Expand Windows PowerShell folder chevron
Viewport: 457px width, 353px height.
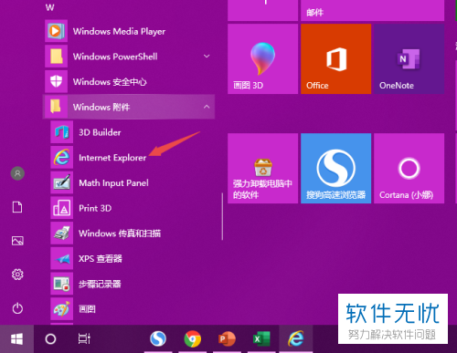pyautogui.click(x=207, y=57)
